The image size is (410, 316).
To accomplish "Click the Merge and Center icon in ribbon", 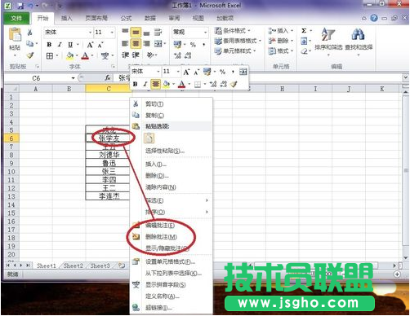I will tap(158, 43).
